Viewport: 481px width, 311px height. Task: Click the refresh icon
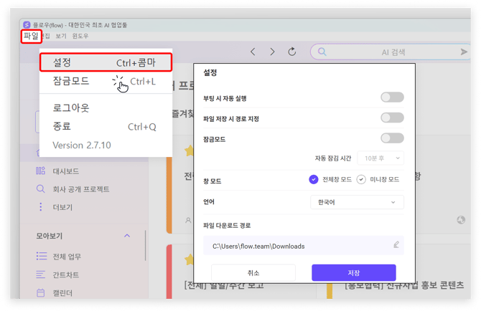coord(292,52)
